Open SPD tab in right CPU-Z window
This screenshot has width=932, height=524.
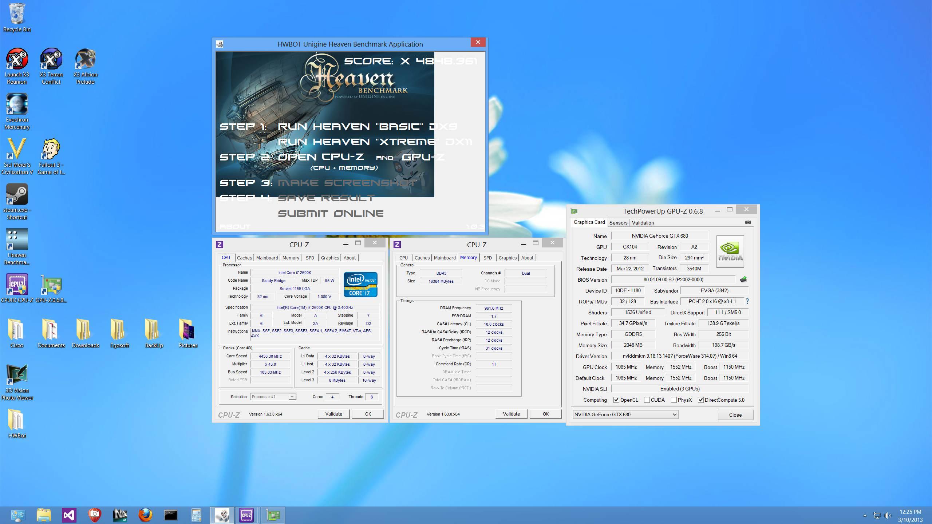click(487, 258)
